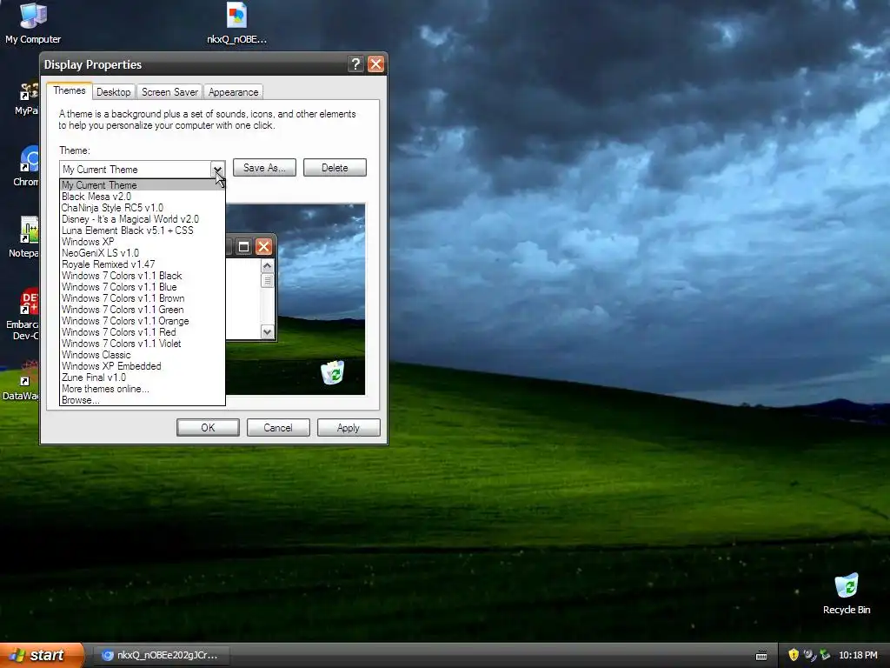Click the Recycle Bin in theme preview
Screen dimensions: 890x668
333,372
